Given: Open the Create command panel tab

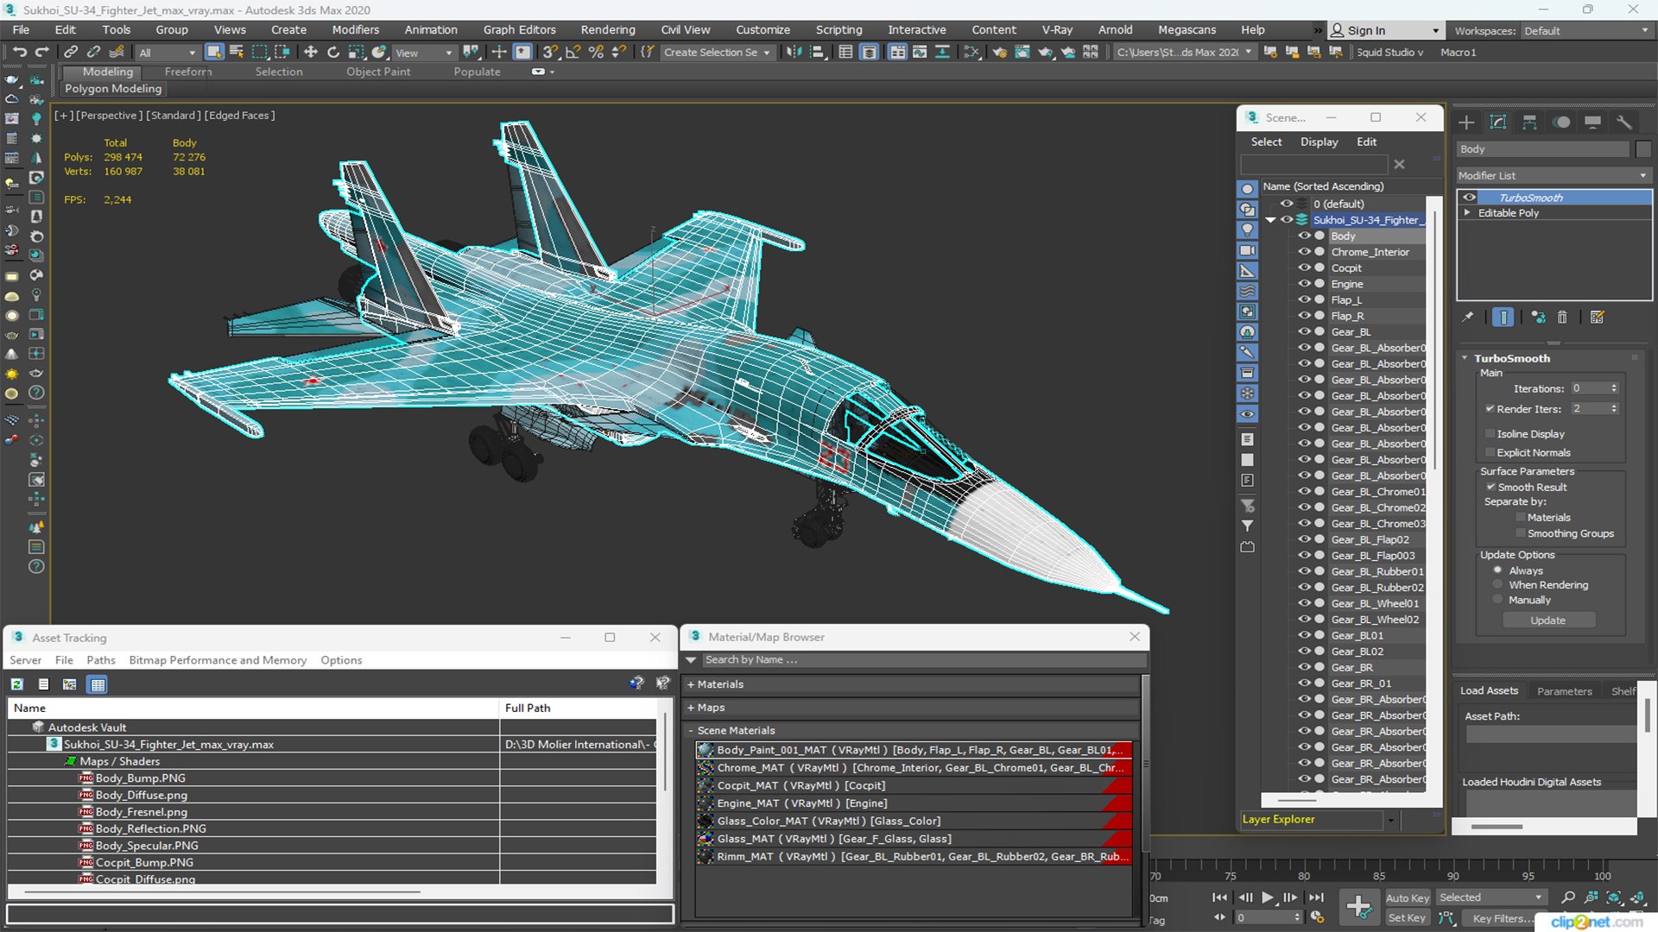Looking at the screenshot, I should (x=1466, y=123).
